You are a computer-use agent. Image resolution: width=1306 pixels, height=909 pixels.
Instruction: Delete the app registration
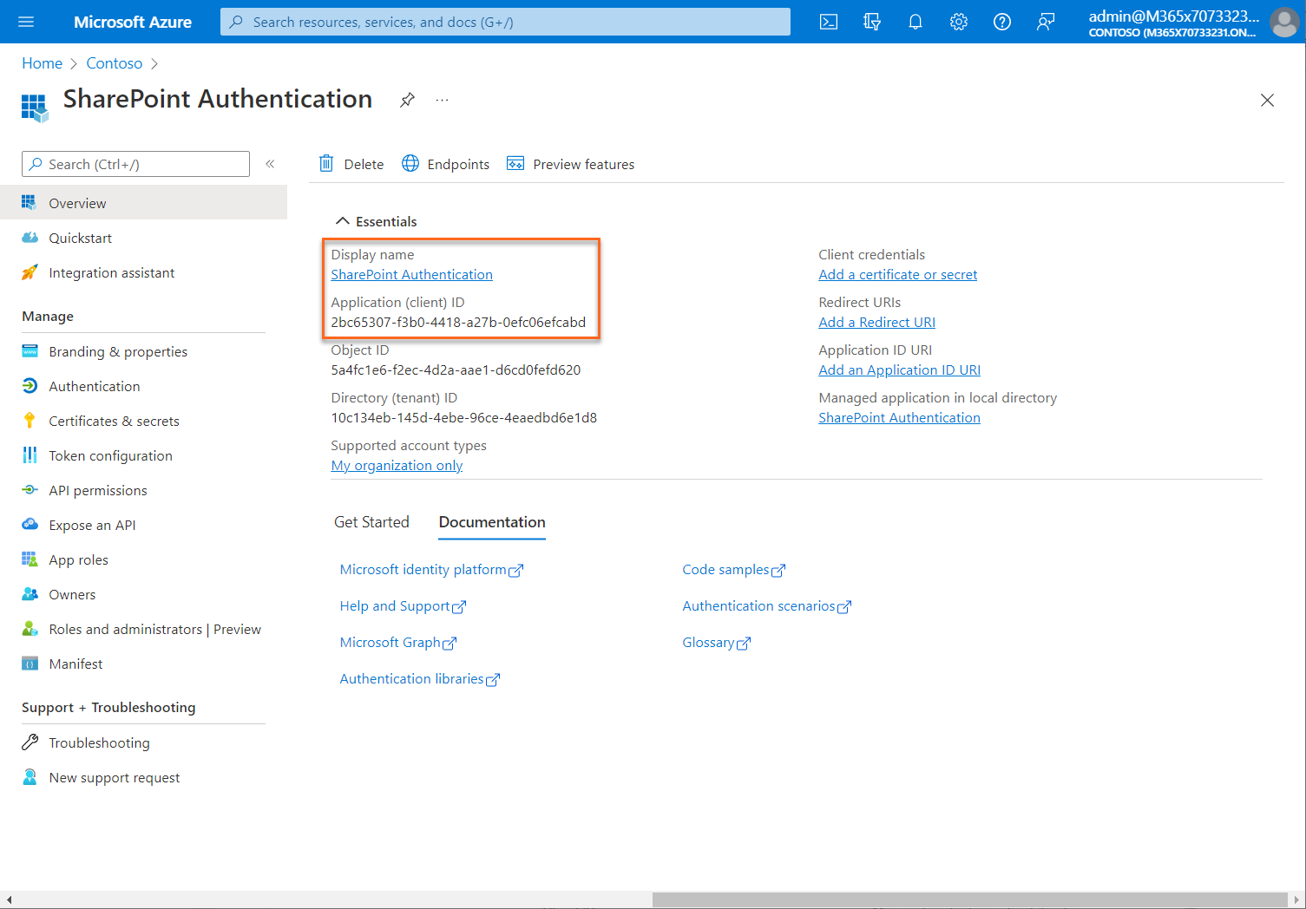click(351, 164)
